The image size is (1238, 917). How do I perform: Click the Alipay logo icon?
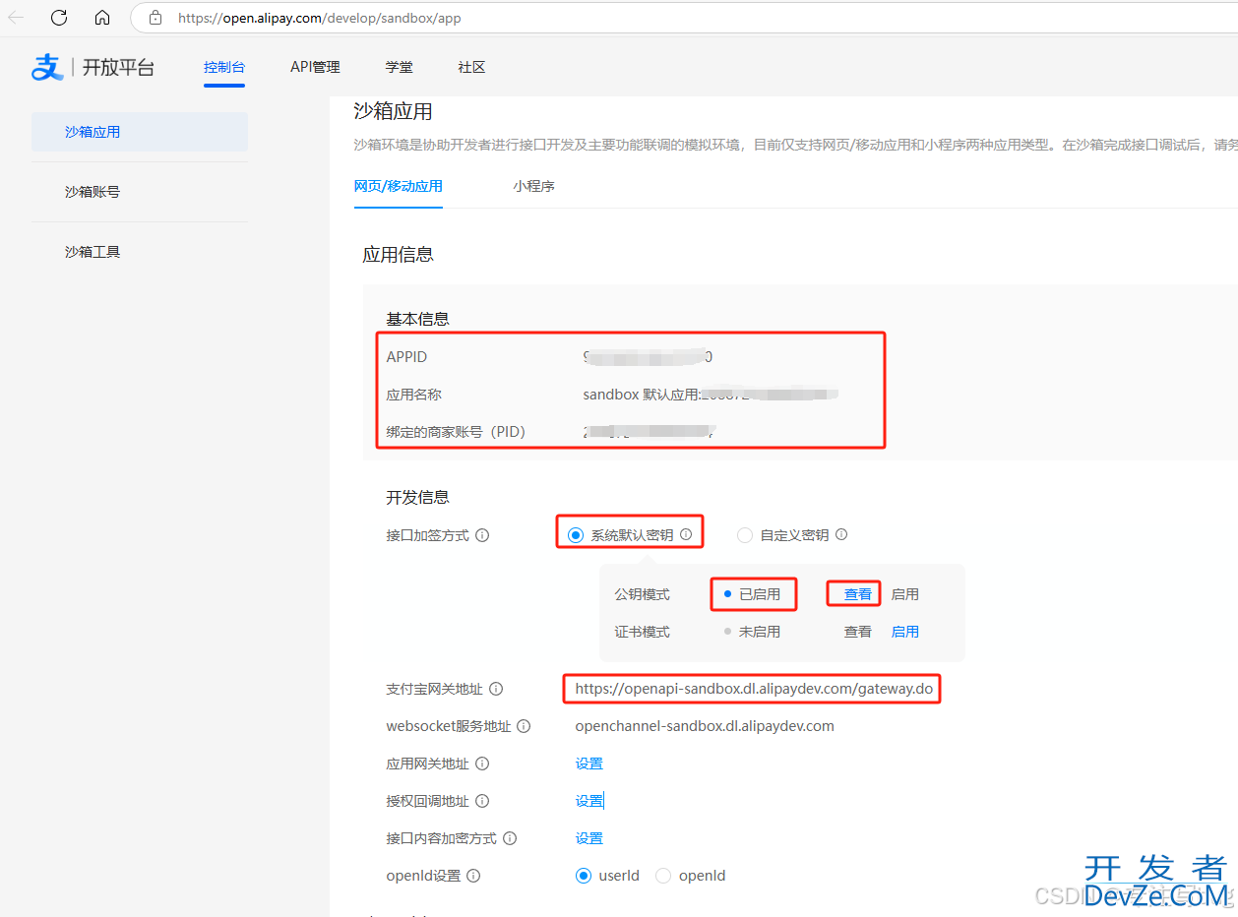tap(47, 67)
